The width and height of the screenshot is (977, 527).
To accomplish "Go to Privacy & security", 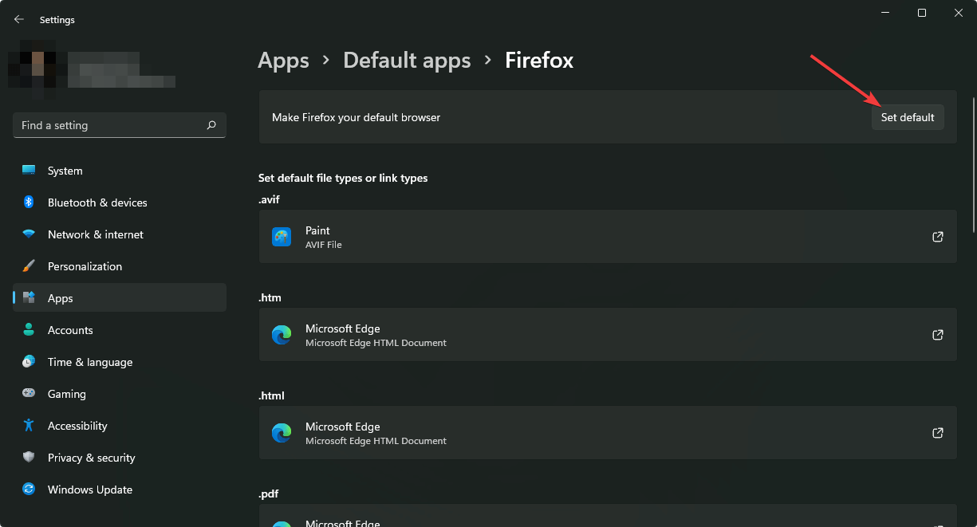I will coord(120,458).
